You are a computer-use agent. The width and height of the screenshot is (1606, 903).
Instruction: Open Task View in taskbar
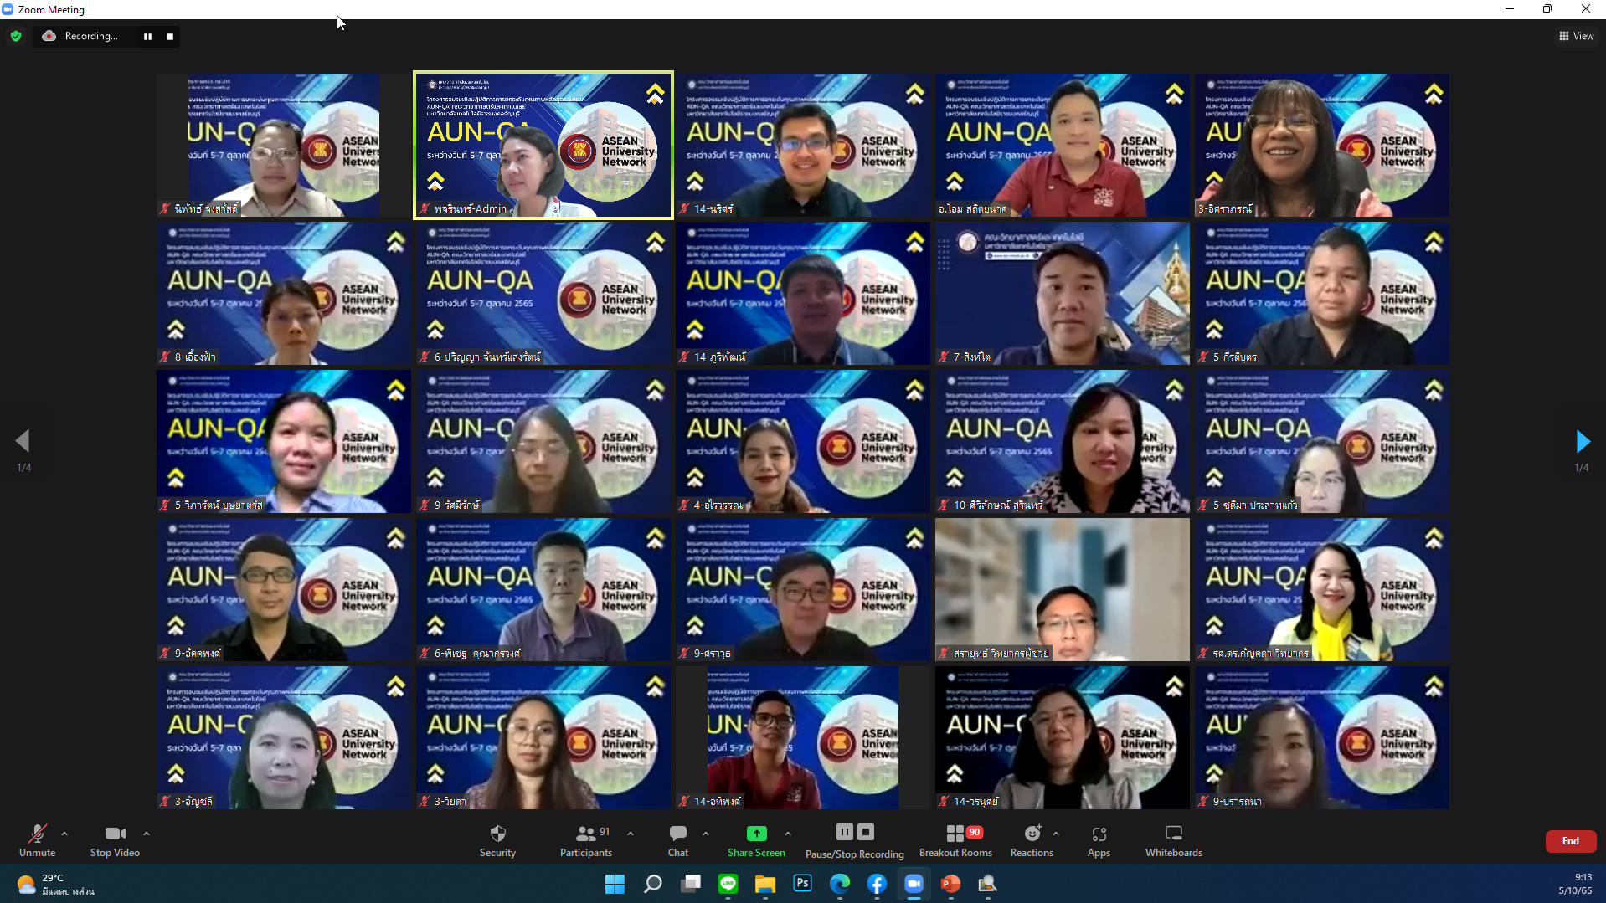[690, 884]
